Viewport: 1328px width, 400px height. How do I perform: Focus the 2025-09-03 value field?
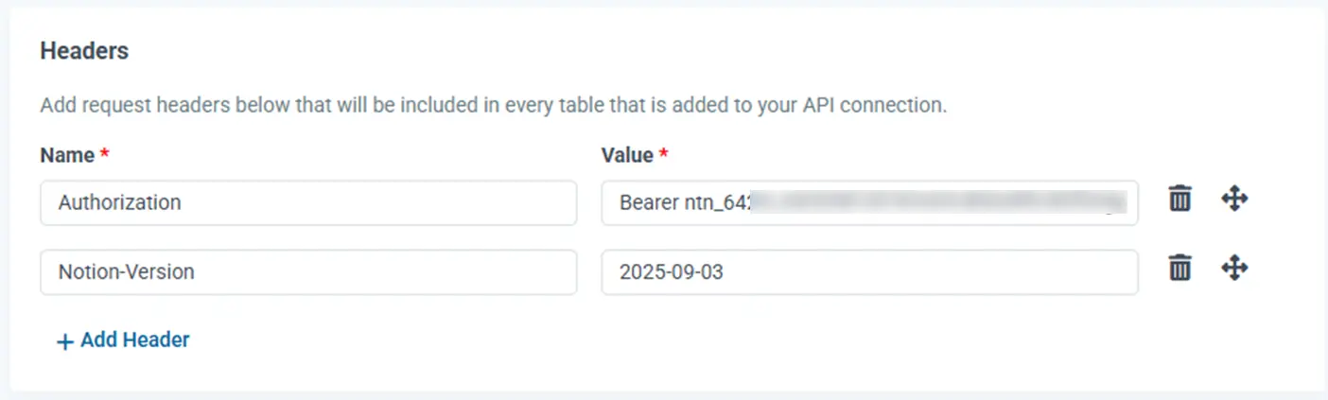[868, 272]
